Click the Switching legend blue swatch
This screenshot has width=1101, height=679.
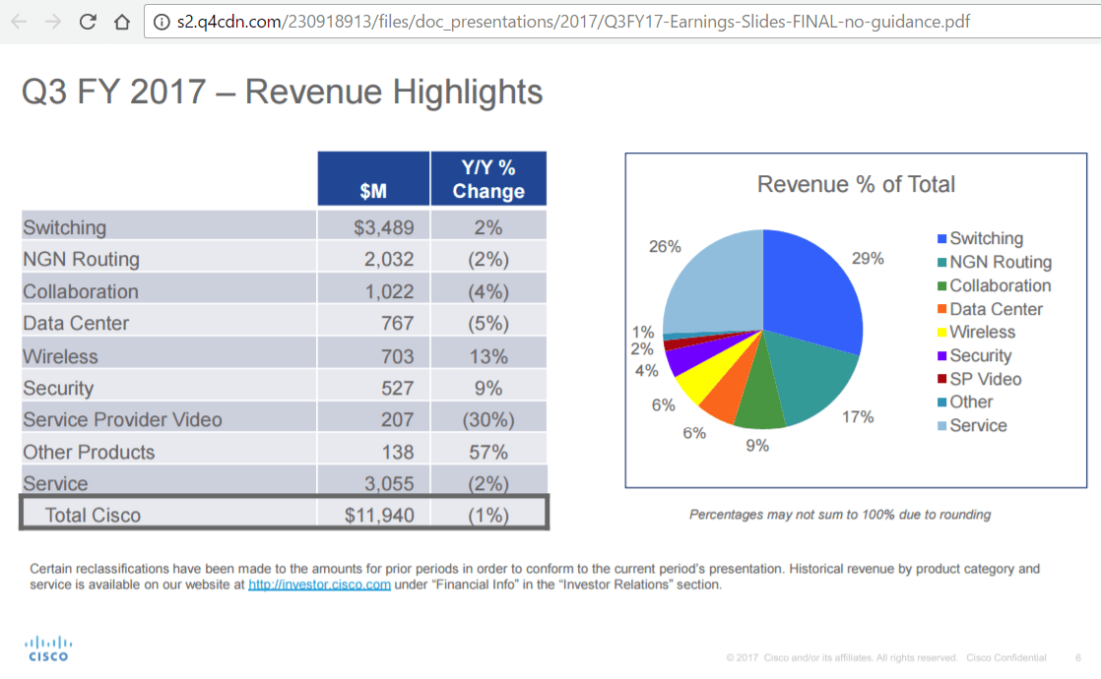click(x=941, y=239)
